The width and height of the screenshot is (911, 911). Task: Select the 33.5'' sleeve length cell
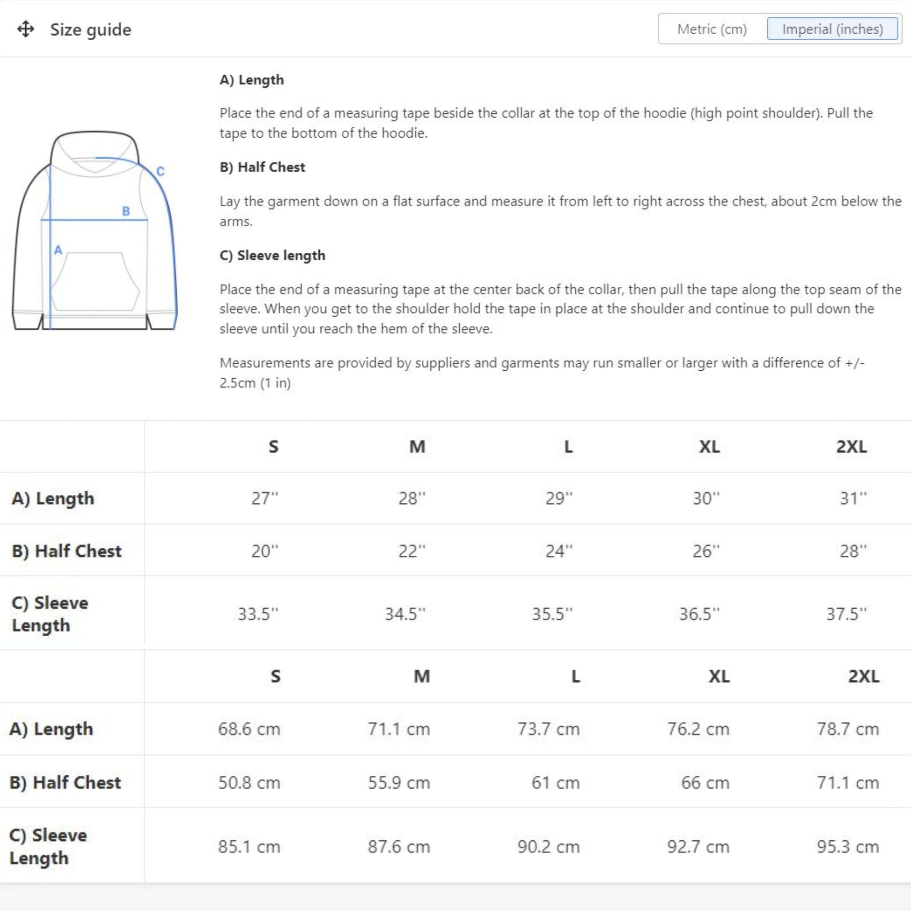(x=258, y=613)
